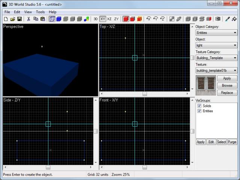Toggle the Solids VisGroup checkbox

tap(199, 106)
